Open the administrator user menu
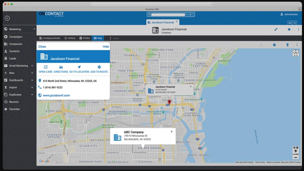This screenshot has width=304, height=171. pos(289,14)
